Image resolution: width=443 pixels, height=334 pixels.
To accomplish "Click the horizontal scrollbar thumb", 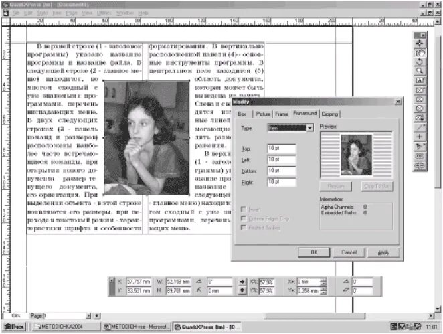I will click(315, 316).
